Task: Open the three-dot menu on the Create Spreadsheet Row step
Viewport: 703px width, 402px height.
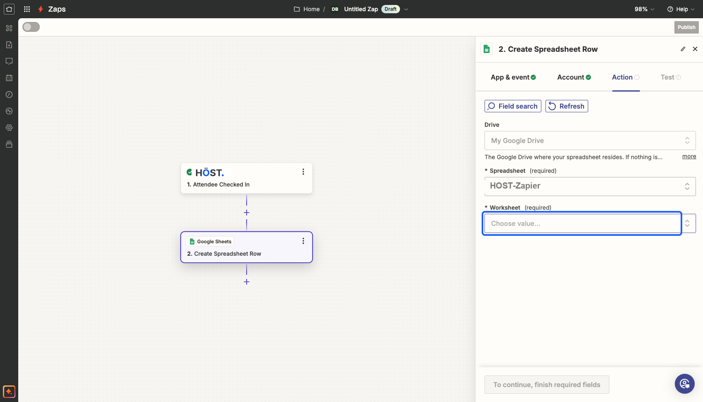Action: click(x=303, y=241)
